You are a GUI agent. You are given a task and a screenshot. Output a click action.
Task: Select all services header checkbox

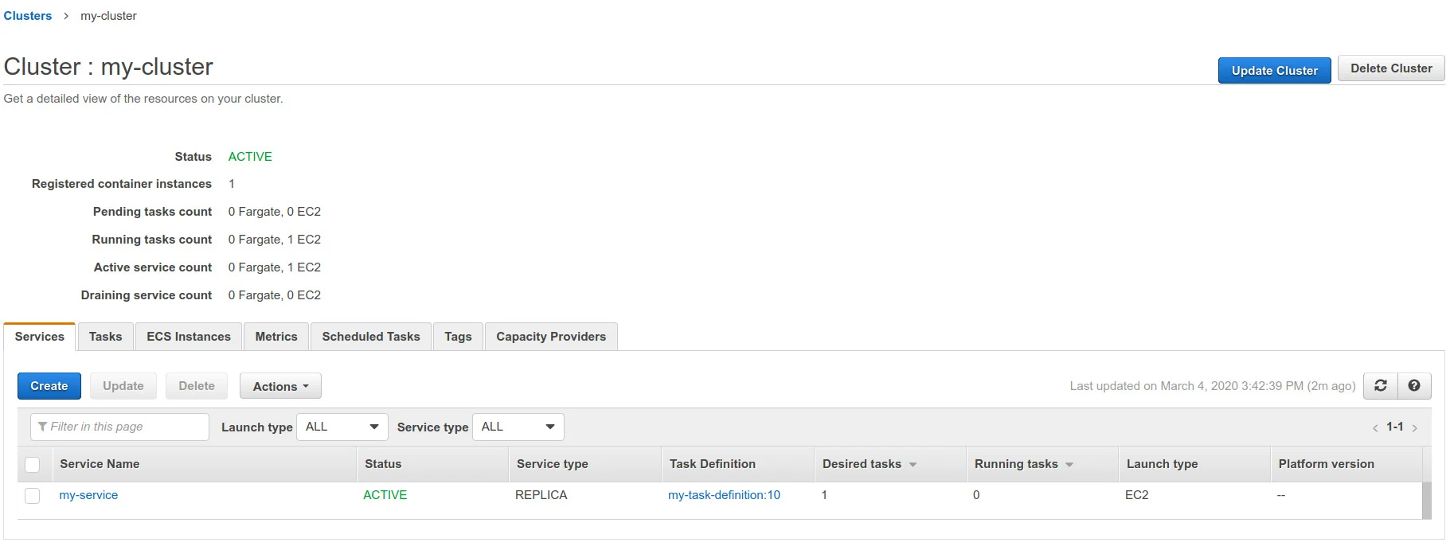click(33, 465)
